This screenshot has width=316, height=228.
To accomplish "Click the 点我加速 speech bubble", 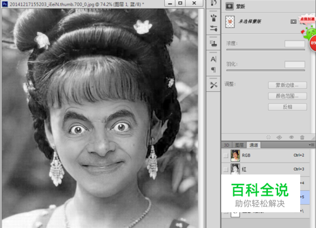I will coord(307,19).
